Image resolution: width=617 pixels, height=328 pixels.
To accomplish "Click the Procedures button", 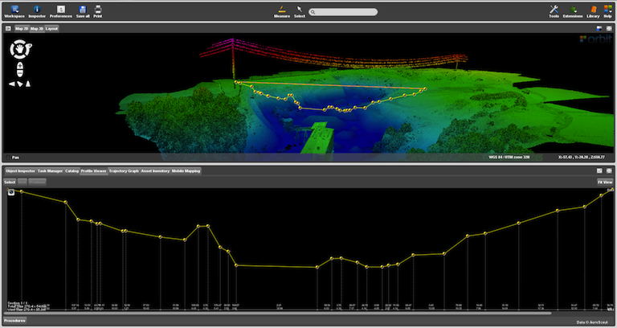I will [15, 322].
